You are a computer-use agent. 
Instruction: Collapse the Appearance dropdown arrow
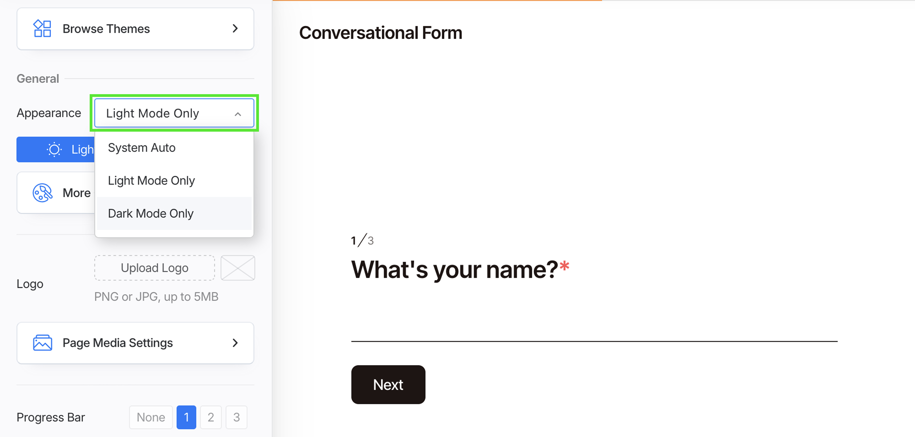[x=238, y=114]
